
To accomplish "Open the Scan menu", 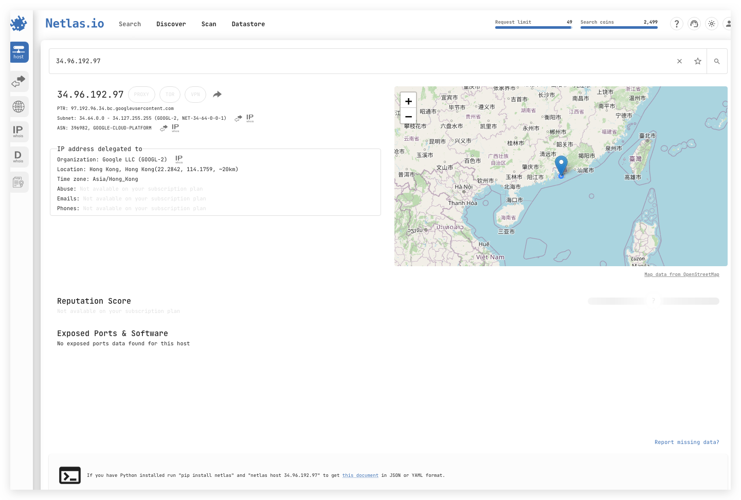I will (209, 24).
